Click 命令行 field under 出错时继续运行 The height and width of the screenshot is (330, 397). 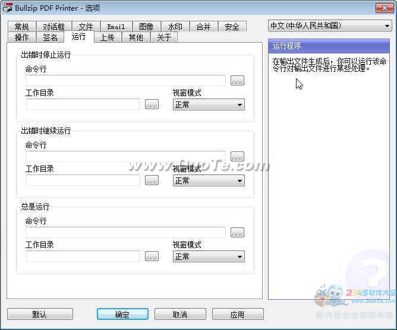125,156
